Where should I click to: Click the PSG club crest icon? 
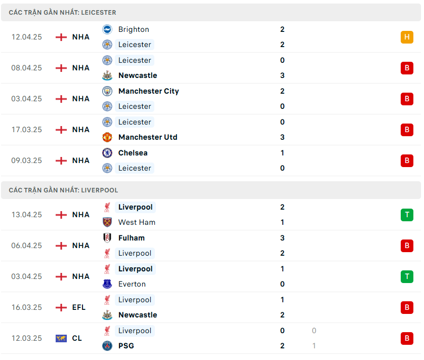pyautogui.click(x=107, y=346)
